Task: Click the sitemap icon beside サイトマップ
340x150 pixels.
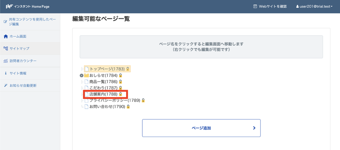Action: click(5, 49)
